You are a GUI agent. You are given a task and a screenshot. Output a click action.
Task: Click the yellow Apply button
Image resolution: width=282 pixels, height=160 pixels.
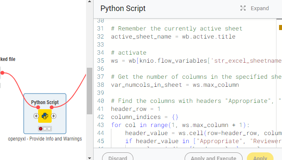(260, 157)
